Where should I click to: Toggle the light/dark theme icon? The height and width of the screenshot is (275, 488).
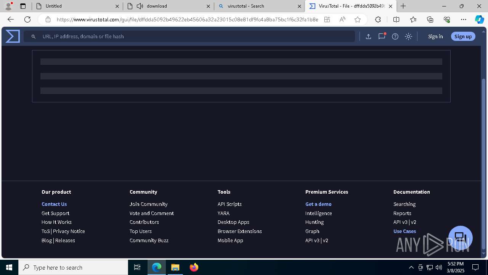coord(408,36)
